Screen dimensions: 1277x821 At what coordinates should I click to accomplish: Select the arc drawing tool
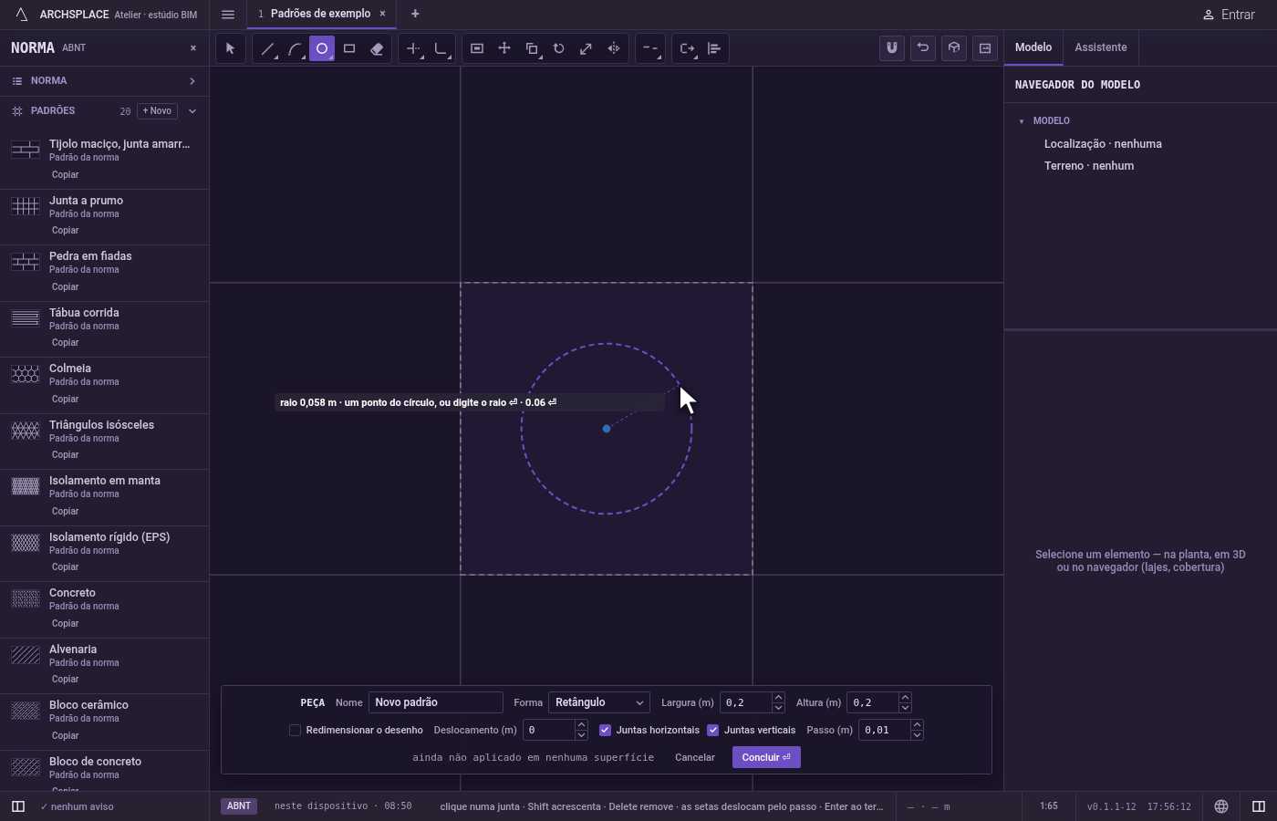295,48
